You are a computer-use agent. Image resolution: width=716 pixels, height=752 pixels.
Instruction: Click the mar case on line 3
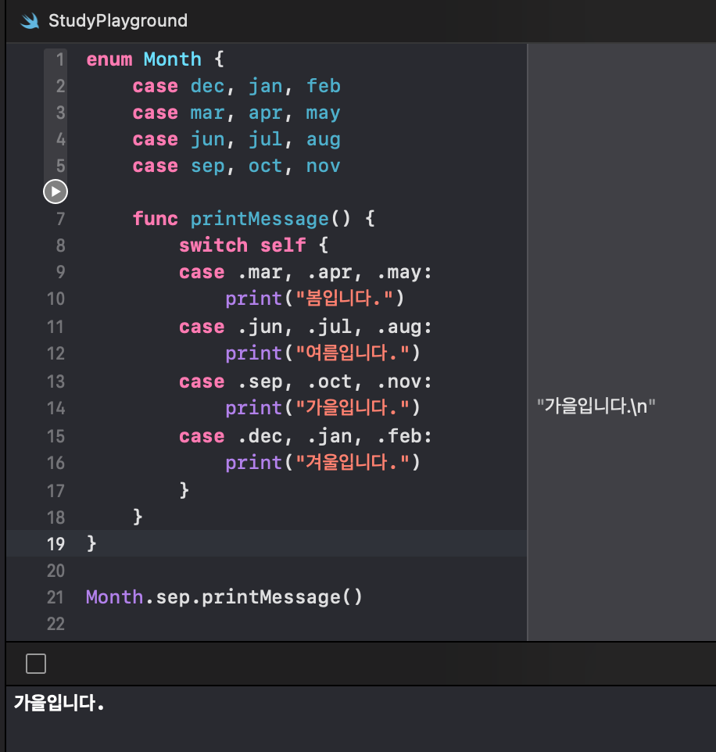(x=207, y=113)
